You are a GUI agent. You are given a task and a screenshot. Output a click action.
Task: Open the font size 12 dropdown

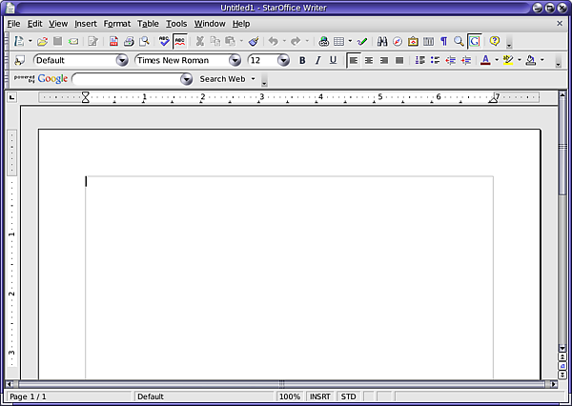tap(283, 60)
